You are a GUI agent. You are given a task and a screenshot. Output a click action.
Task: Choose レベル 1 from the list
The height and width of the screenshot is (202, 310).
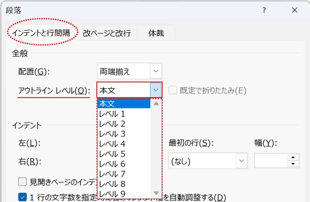tap(124, 114)
